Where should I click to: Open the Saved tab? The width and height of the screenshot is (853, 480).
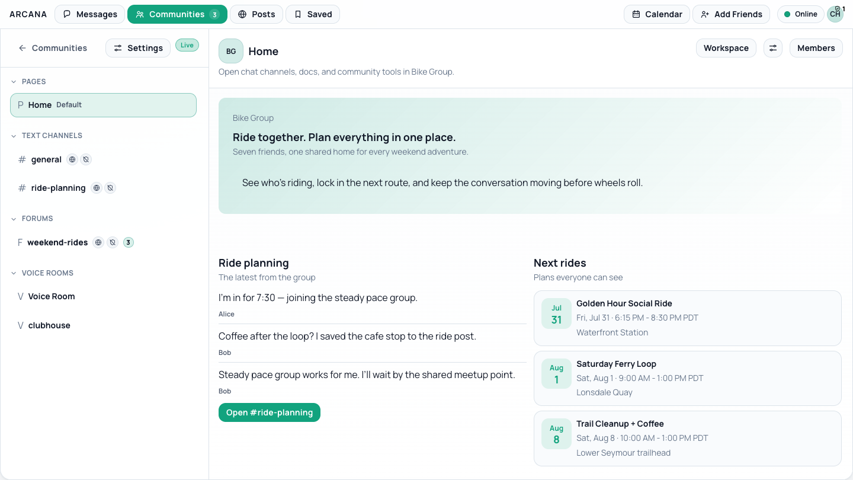click(313, 14)
